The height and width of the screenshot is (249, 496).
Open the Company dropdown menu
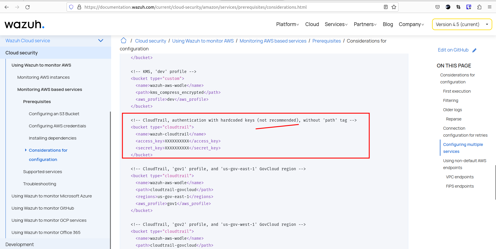(x=412, y=24)
